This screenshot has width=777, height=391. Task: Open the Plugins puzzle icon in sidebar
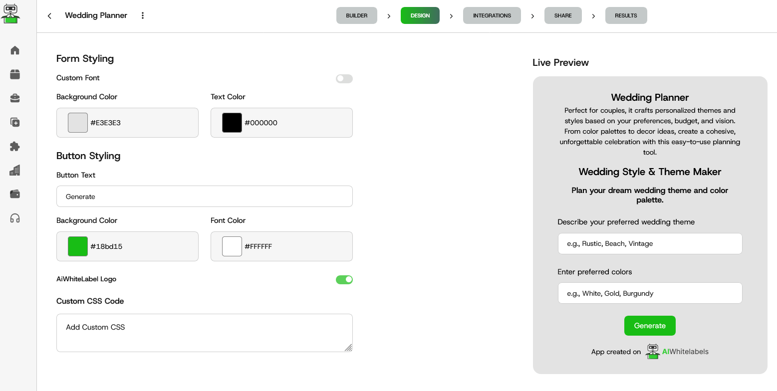pos(15,146)
